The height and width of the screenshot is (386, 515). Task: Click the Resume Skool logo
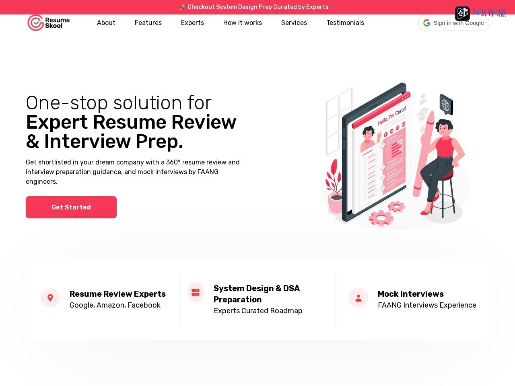(49, 23)
